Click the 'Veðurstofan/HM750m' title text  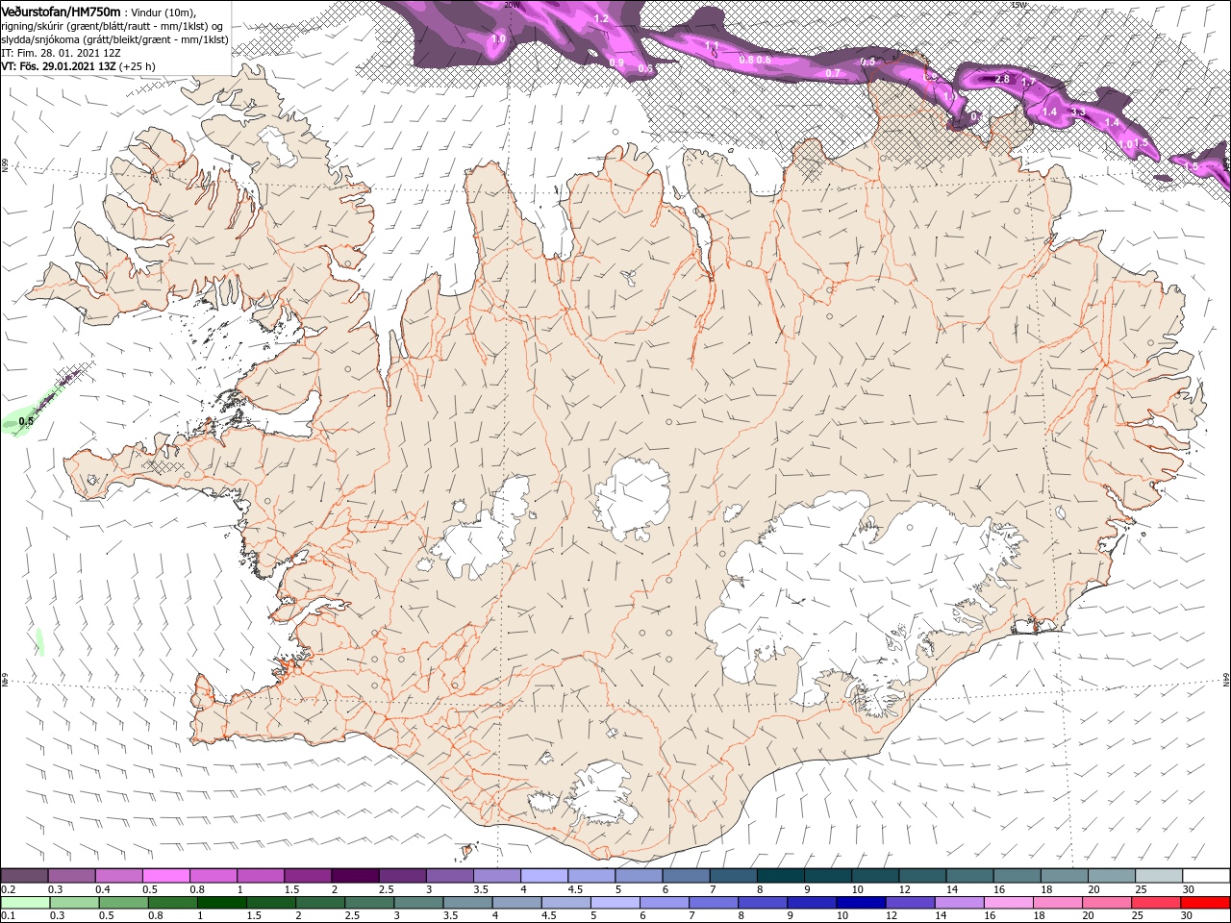pyautogui.click(x=61, y=11)
